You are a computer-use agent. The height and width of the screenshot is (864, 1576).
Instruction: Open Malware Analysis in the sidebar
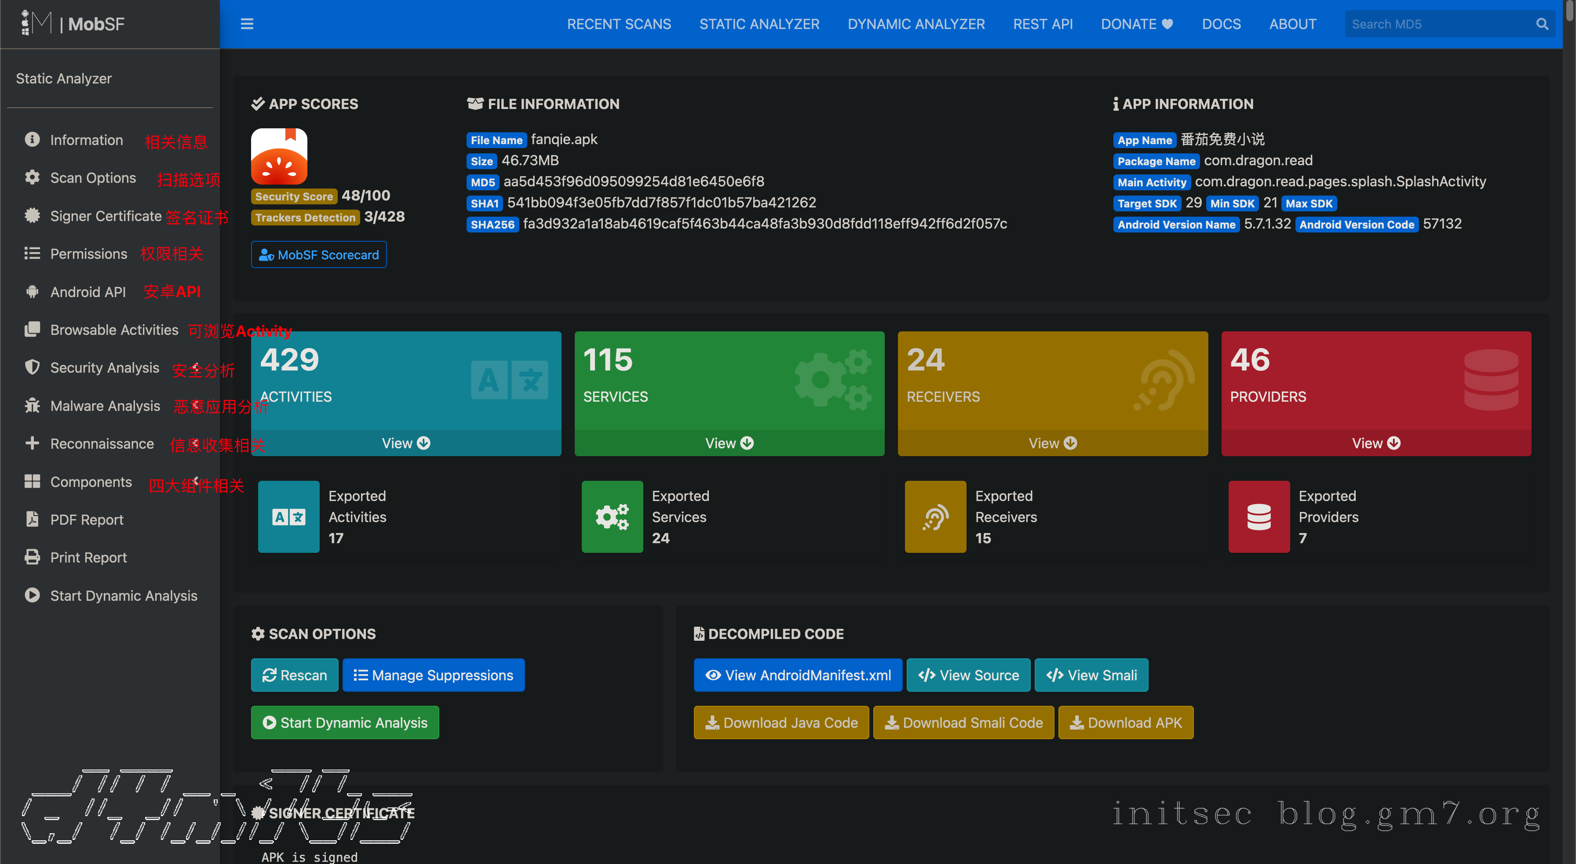pos(105,405)
